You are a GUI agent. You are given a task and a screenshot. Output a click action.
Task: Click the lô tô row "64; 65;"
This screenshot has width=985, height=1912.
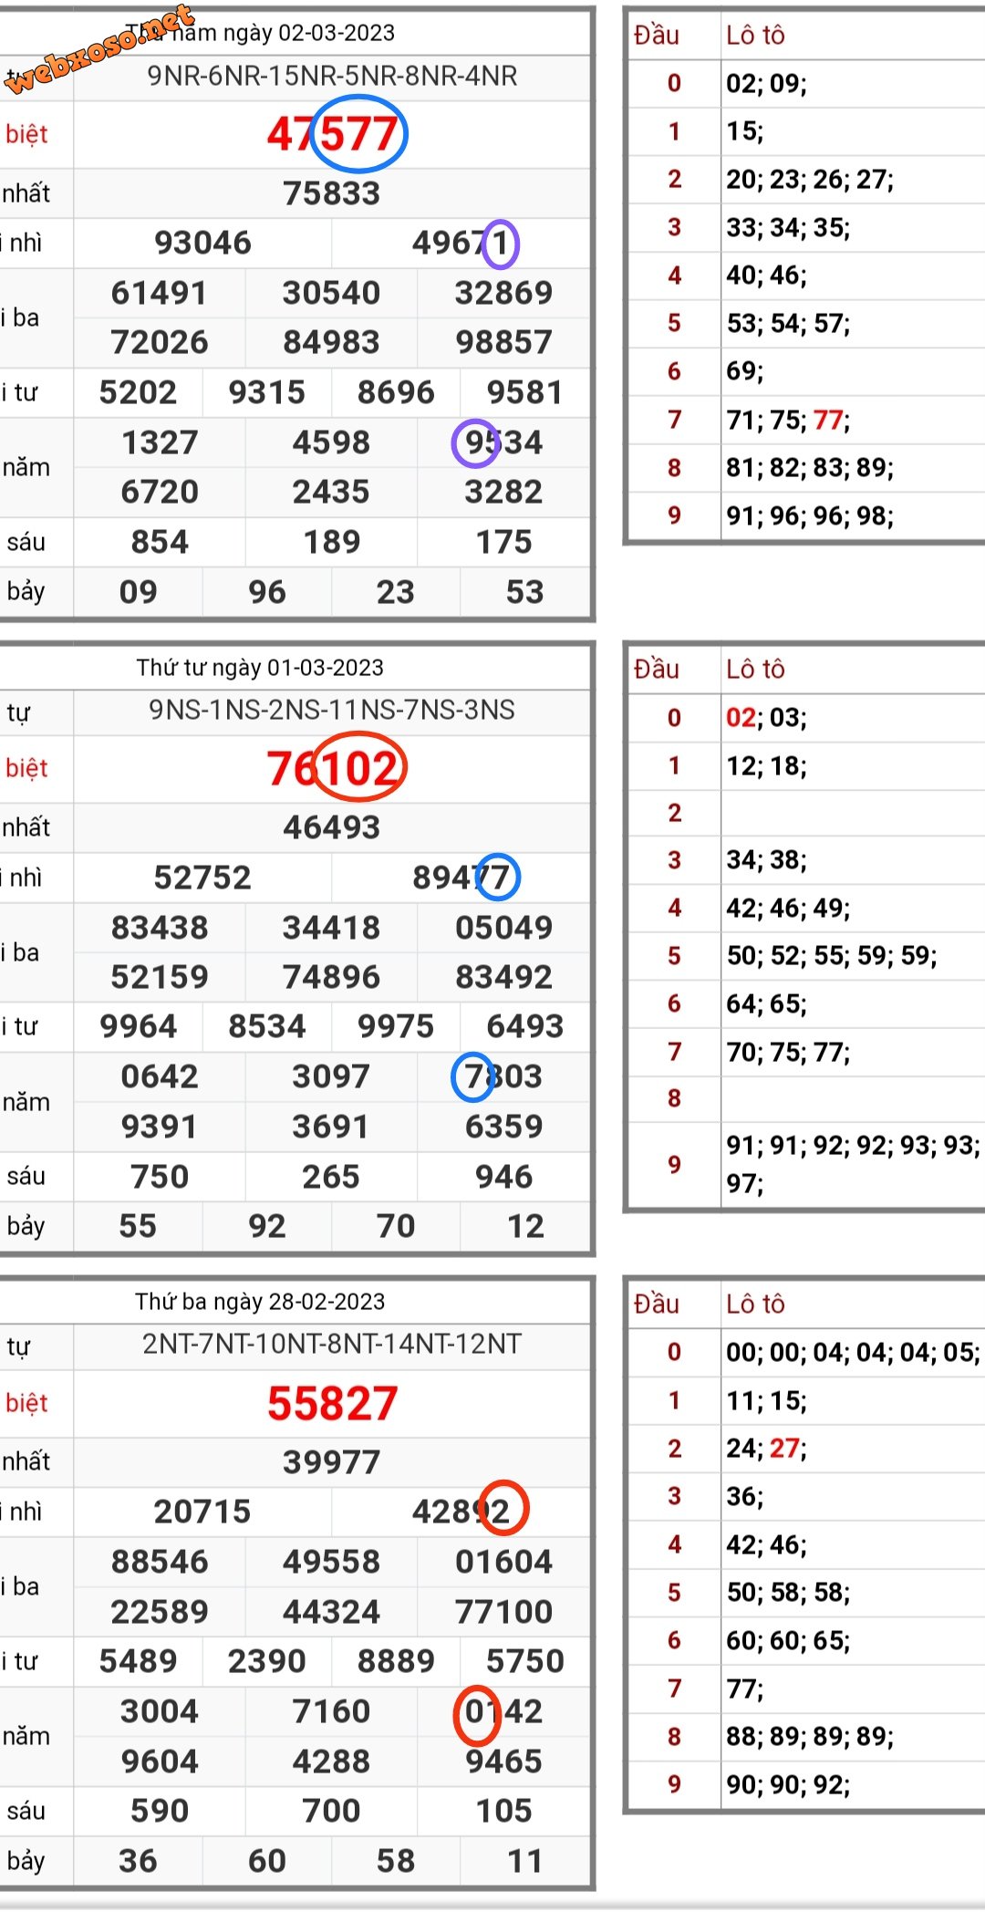point(766,1004)
